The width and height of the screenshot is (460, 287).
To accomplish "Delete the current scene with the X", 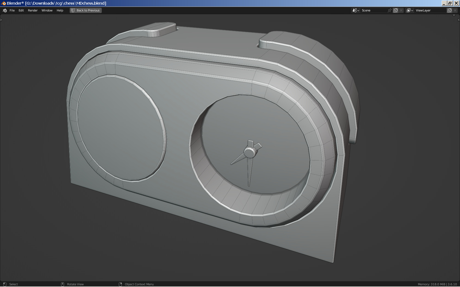I will tap(401, 10).
